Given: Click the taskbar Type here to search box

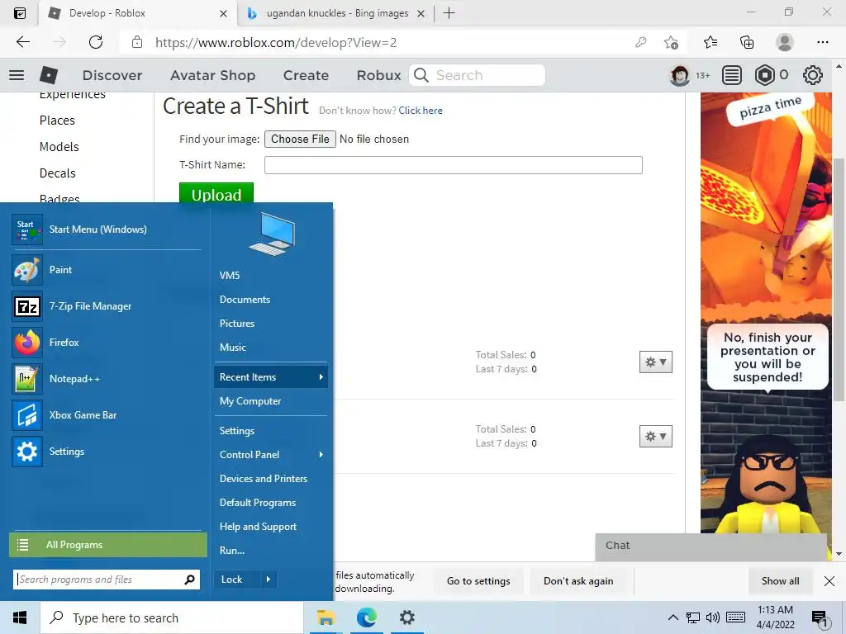Looking at the screenshot, I should click(x=172, y=617).
